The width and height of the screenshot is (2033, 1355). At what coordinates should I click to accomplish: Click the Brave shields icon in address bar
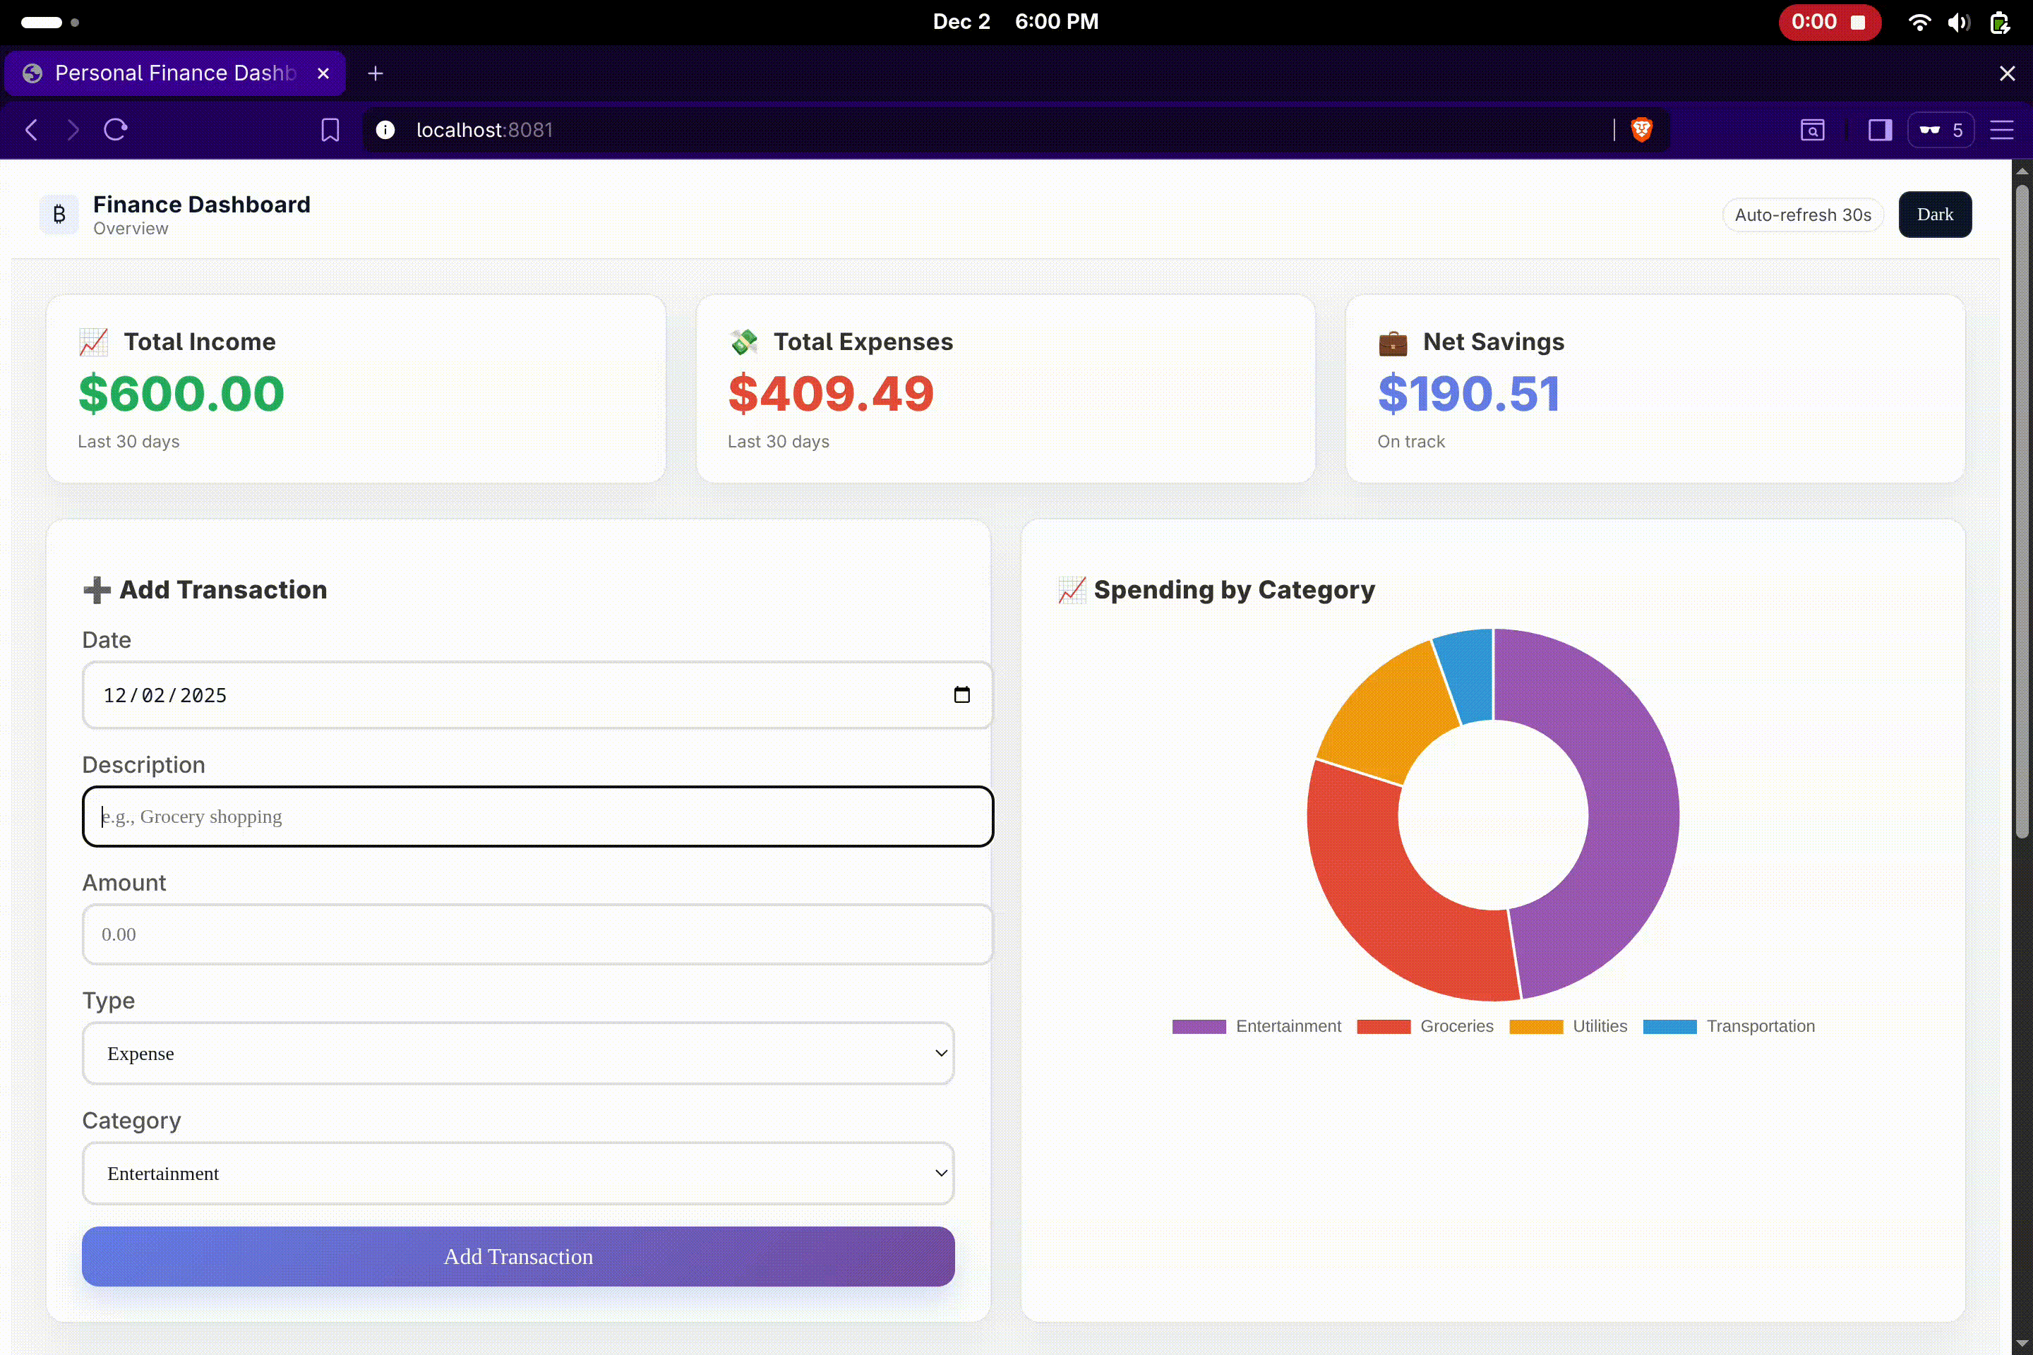coord(1640,130)
